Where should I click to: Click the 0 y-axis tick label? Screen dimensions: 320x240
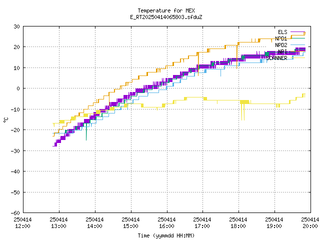pyautogui.click(x=18, y=88)
